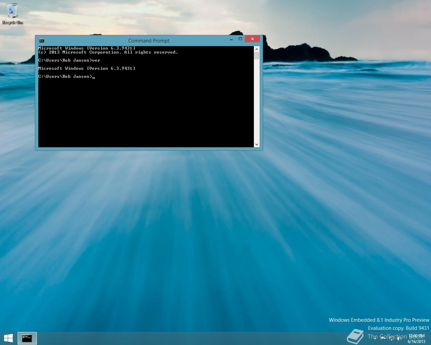
Task: Click the Command Prompt title bar icon
Action: pos(41,41)
